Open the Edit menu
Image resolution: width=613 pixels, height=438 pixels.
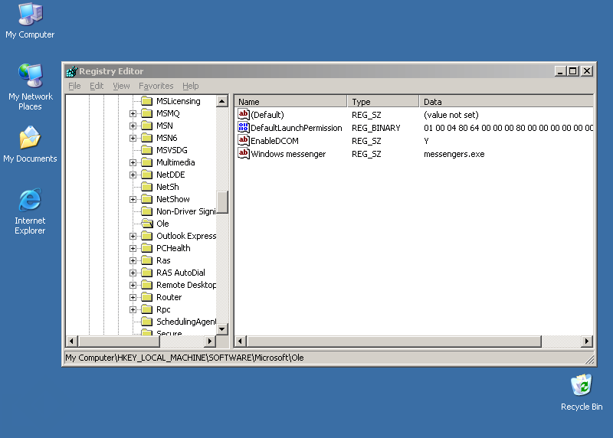point(97,86)
